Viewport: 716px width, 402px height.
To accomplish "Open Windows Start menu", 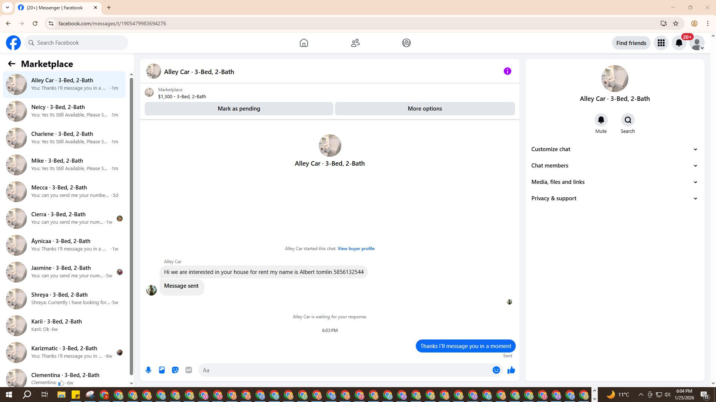I will pyautogui.click(x=9, y=395).
